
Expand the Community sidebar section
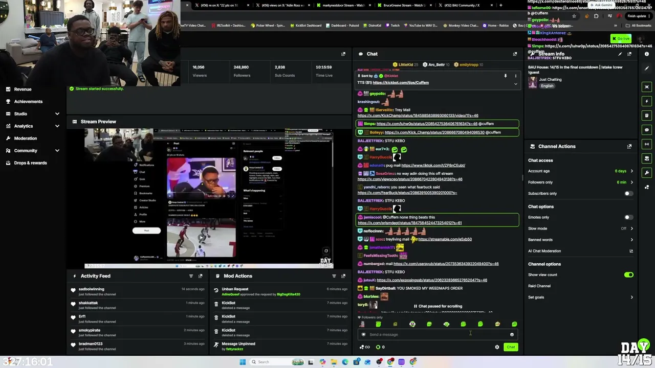point(57,150)
